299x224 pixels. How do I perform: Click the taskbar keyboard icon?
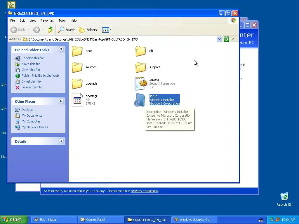pos(261,220)
